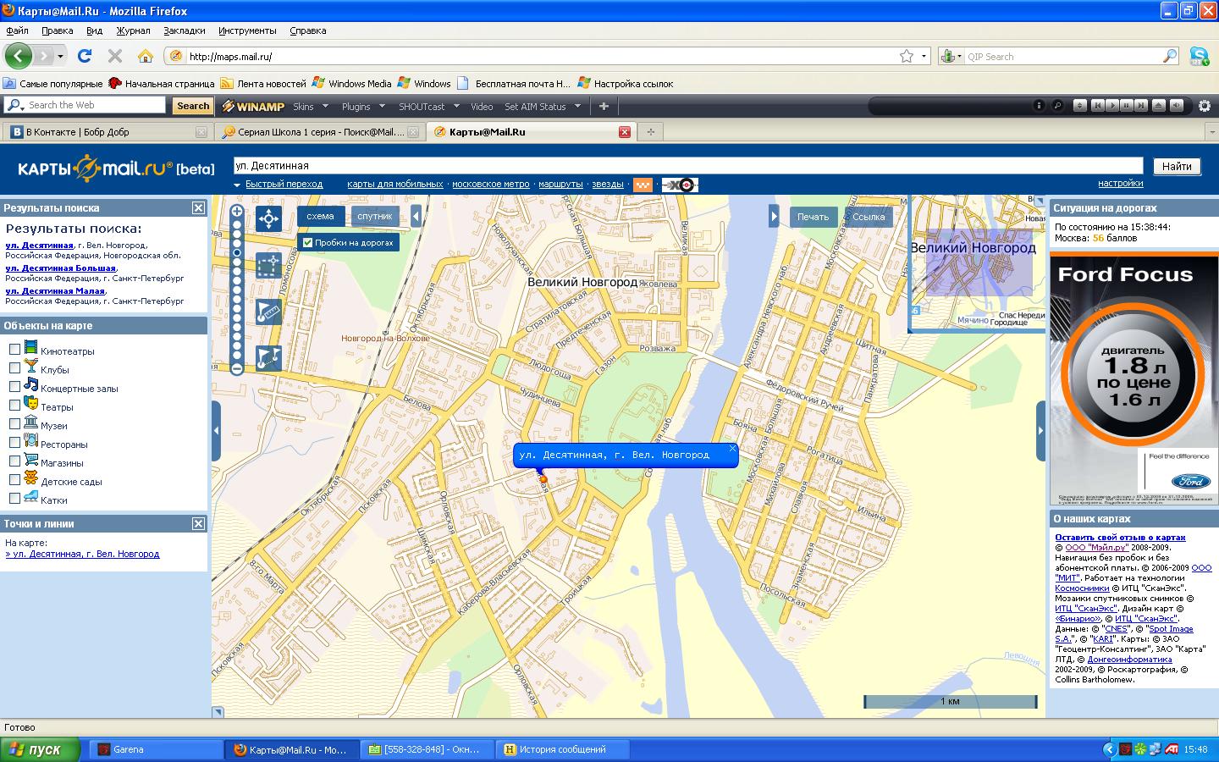1219x762 pixels.
Task: Close the Десятинная address balloon
Action: point(732,448)
